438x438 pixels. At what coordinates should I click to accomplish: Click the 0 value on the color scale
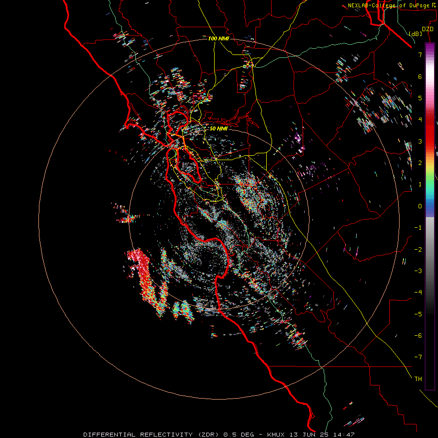420,206
